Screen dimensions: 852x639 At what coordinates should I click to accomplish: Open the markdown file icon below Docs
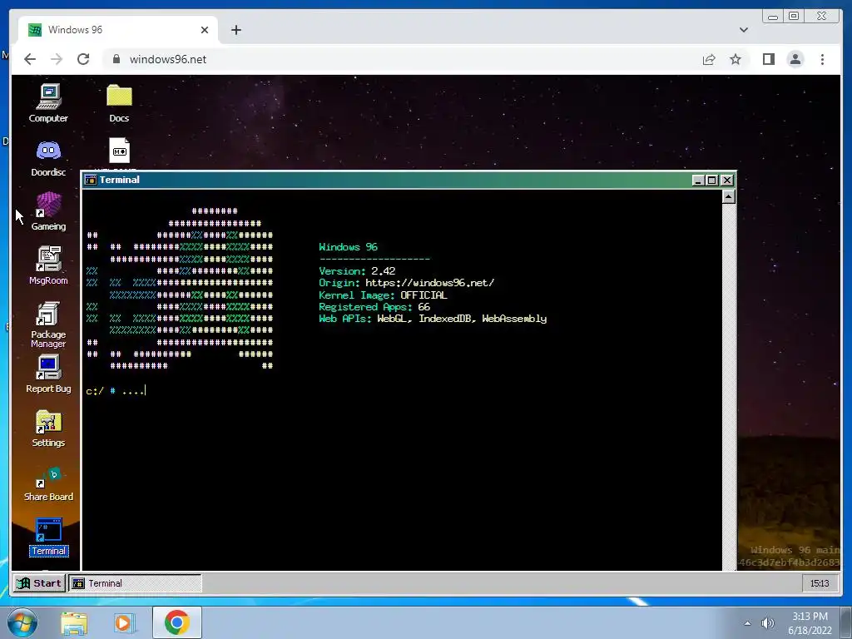[120, 151]
